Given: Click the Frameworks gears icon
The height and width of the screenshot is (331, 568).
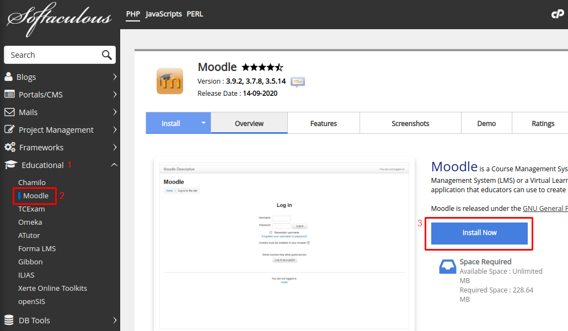Looking at the screenshot, I should click(x=10, y=147).
